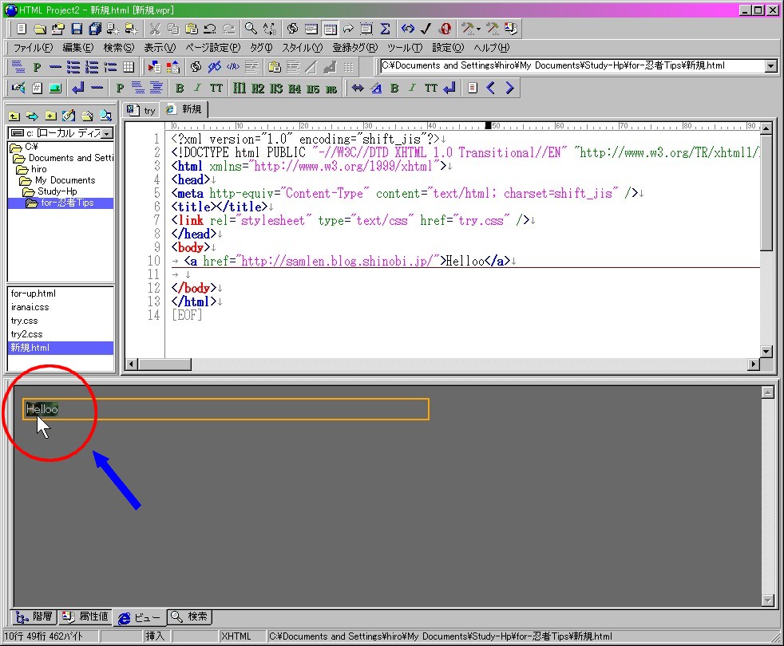Click the green H1 heading icon
This screenshot has width=784, height=646.
click(240, 88)
